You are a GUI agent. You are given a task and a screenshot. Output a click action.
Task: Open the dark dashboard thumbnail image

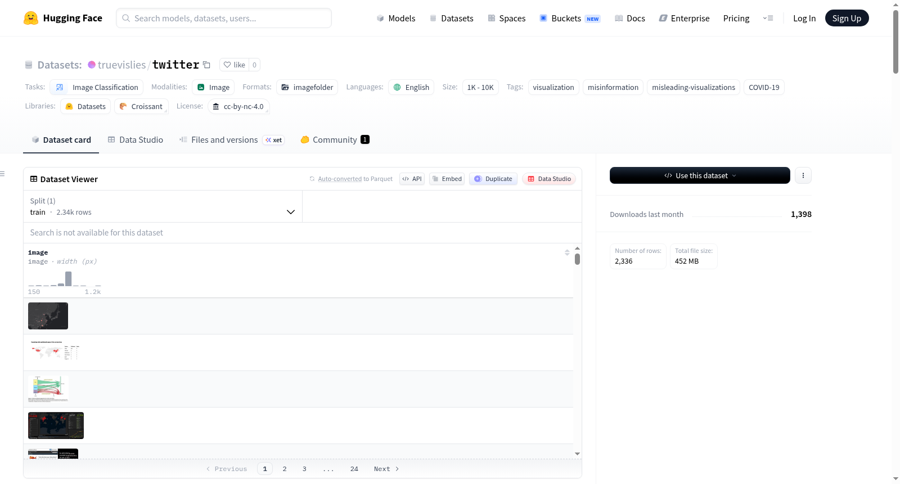click(56, 426)
